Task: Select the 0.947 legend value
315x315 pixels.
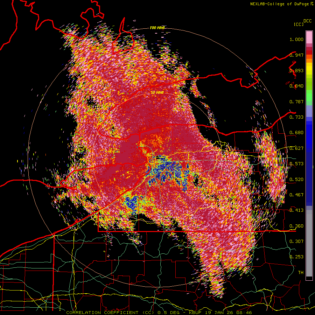Action: 296,55
